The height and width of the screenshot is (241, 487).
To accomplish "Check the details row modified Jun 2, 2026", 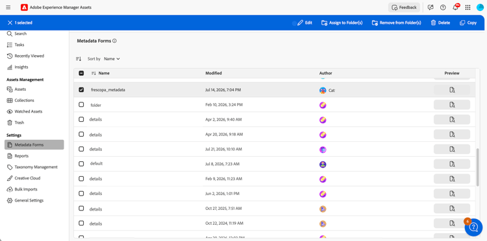I will tap(81, 194).
